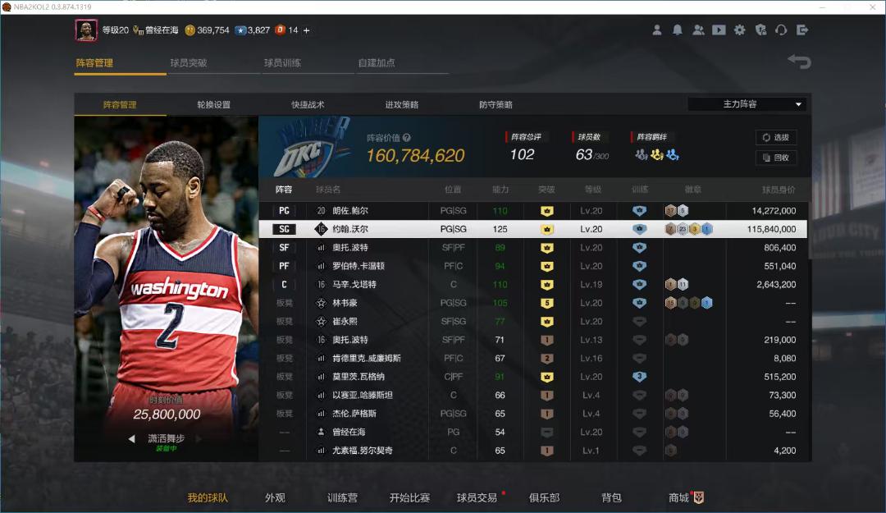Switch to previous celebration with left arrow
Screen dimensions: 886x513
click(x=131, y=438)
